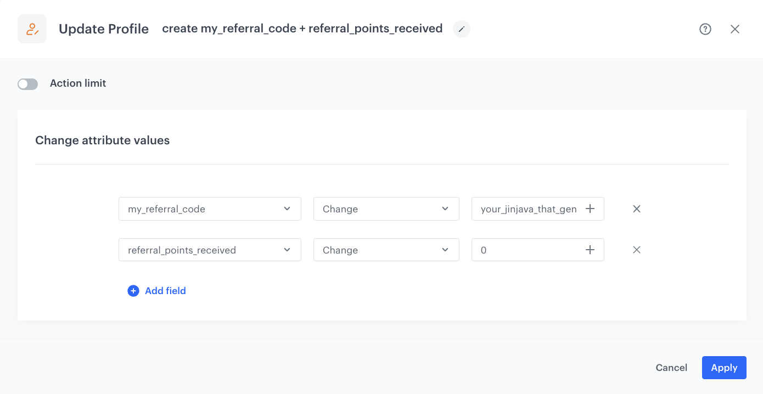This screenshot has width=763, height=394.
Task: Click Apply to save the profile update
Action: (723, 367)
